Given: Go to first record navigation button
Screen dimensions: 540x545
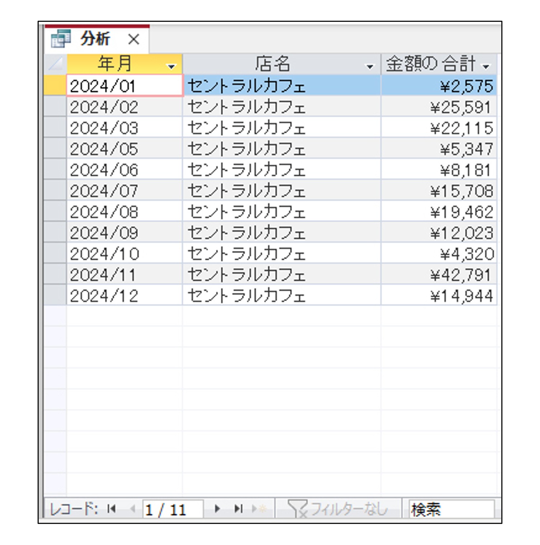Looking at the screenshot, I should click(x=112, y=509).
